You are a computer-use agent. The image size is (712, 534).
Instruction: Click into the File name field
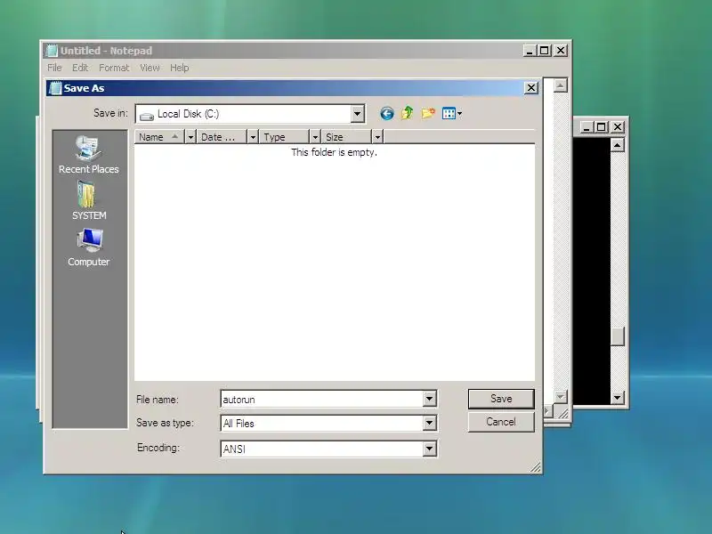click(321, 399)
